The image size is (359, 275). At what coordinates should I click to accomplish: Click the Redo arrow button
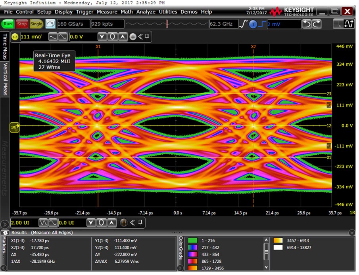click(x=317, y=24)
